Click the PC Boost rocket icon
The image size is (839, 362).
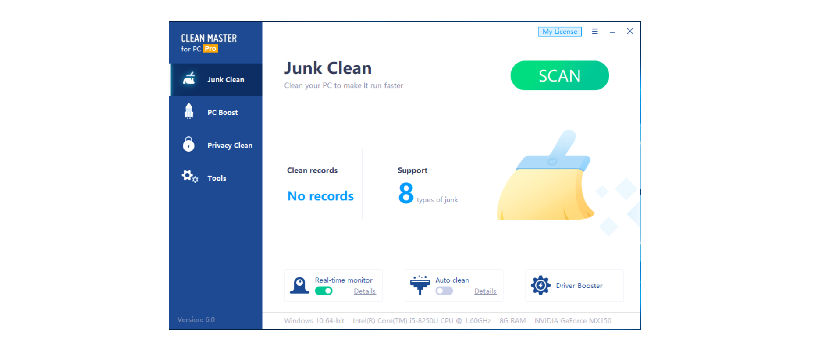(189, 111)
